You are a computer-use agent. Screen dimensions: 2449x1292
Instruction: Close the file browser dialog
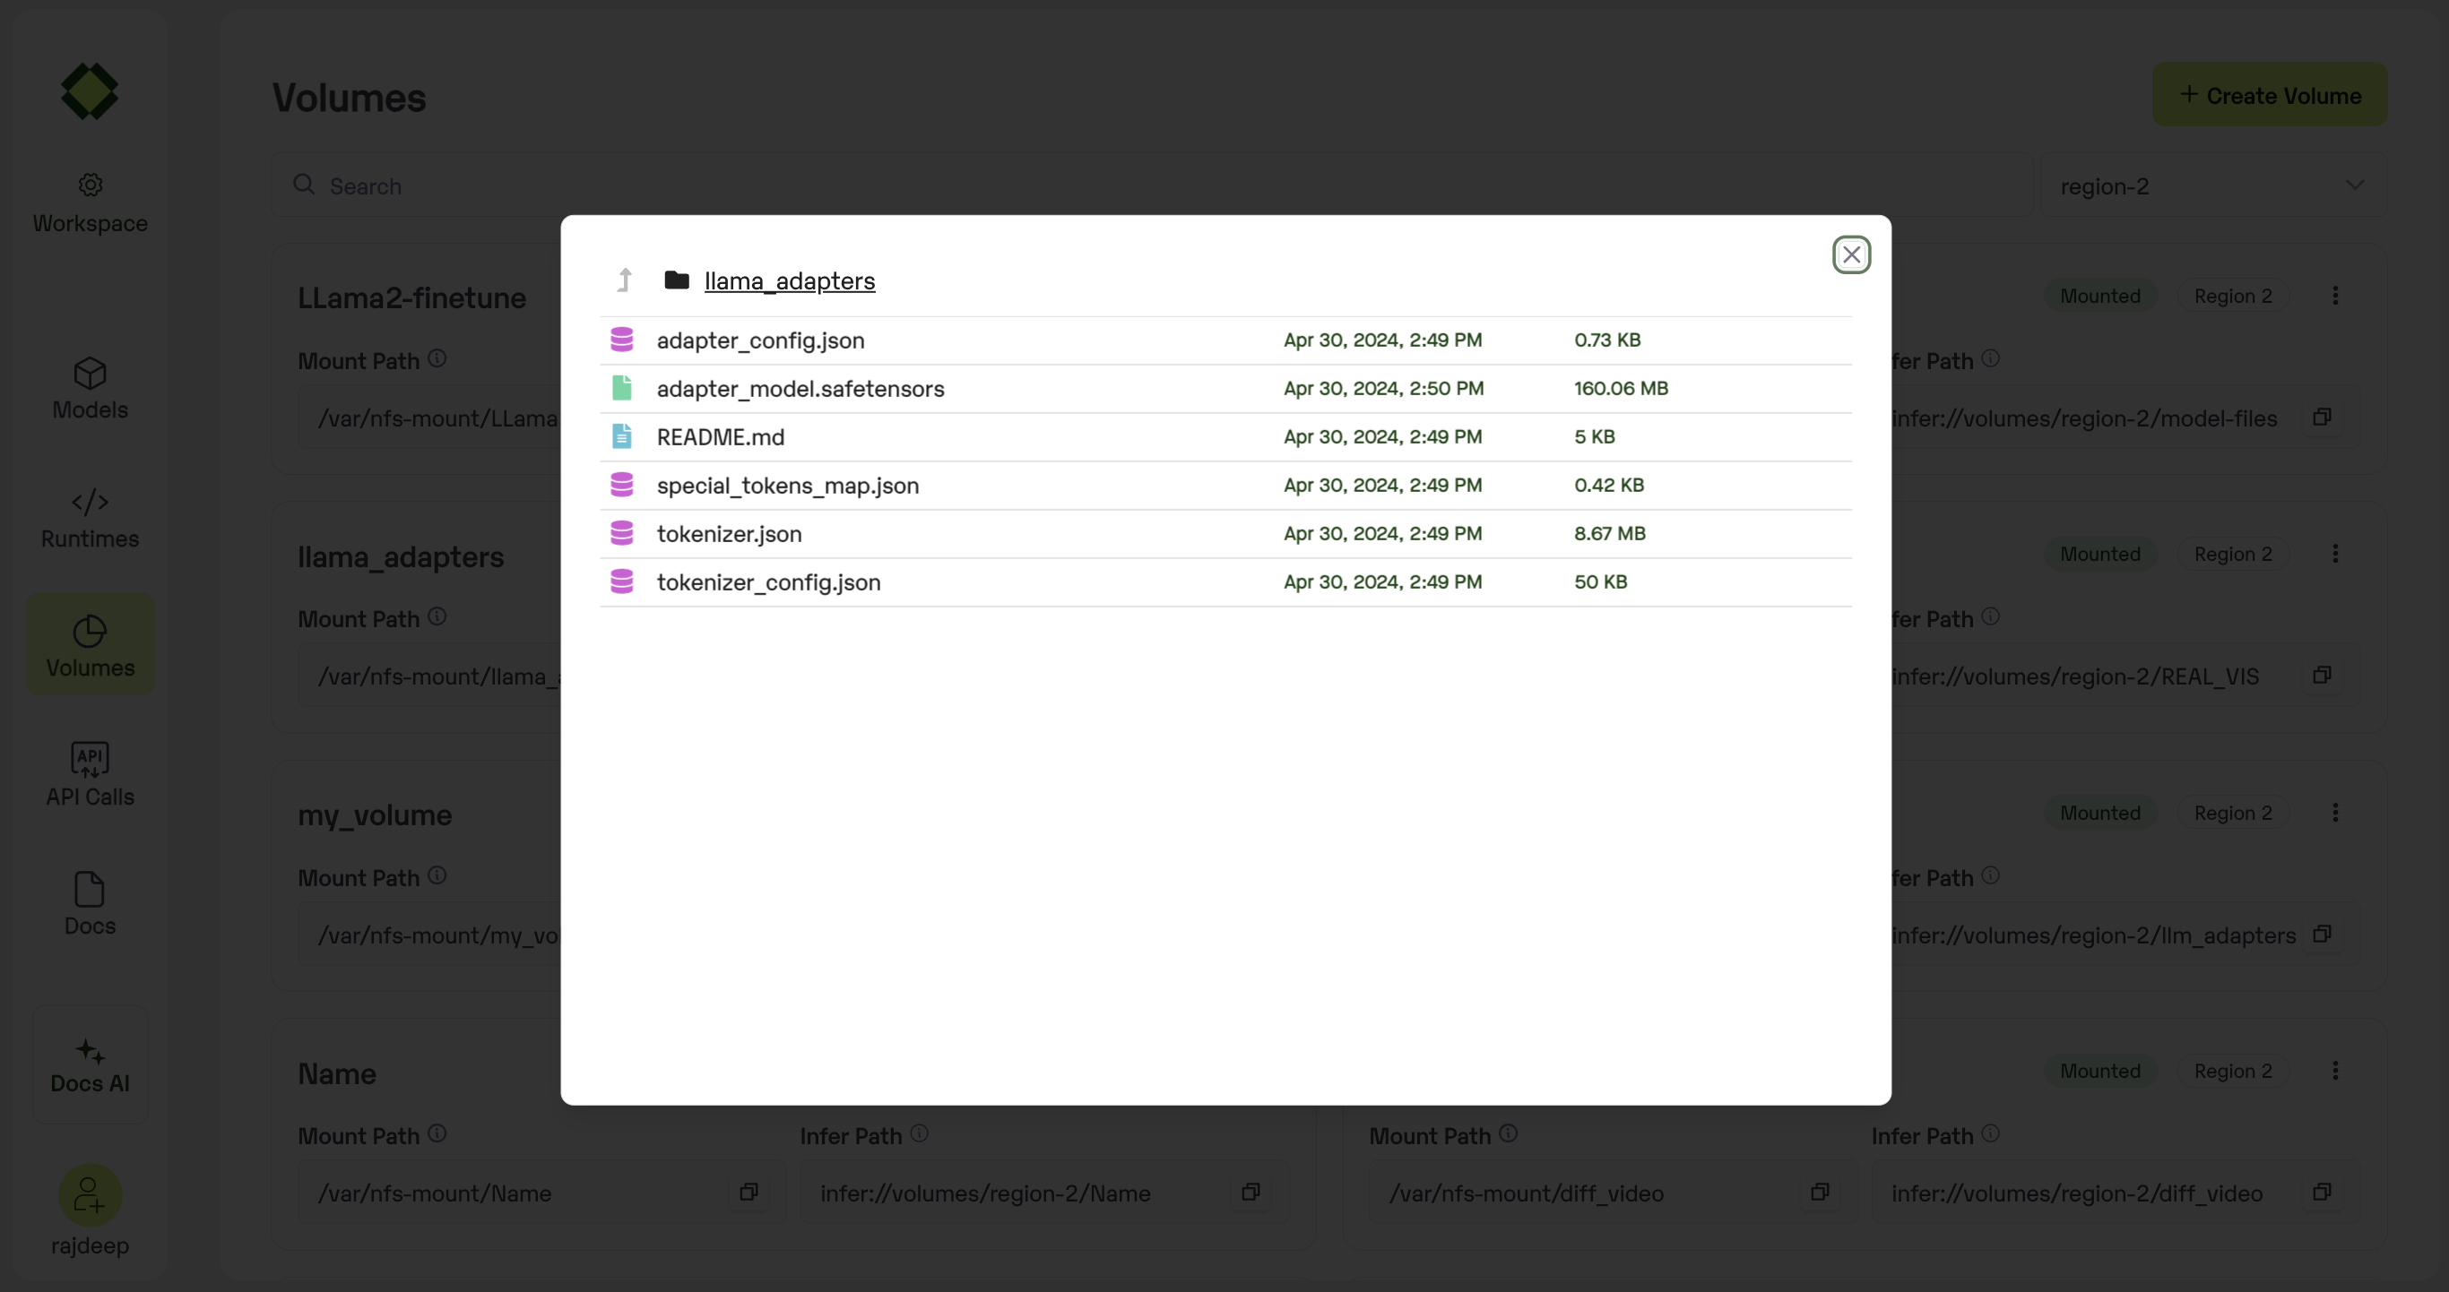pyautogui.click(x=1850, y=254)
